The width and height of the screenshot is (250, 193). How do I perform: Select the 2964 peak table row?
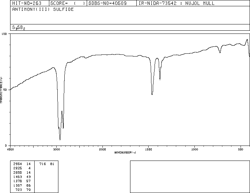[22, 164]
